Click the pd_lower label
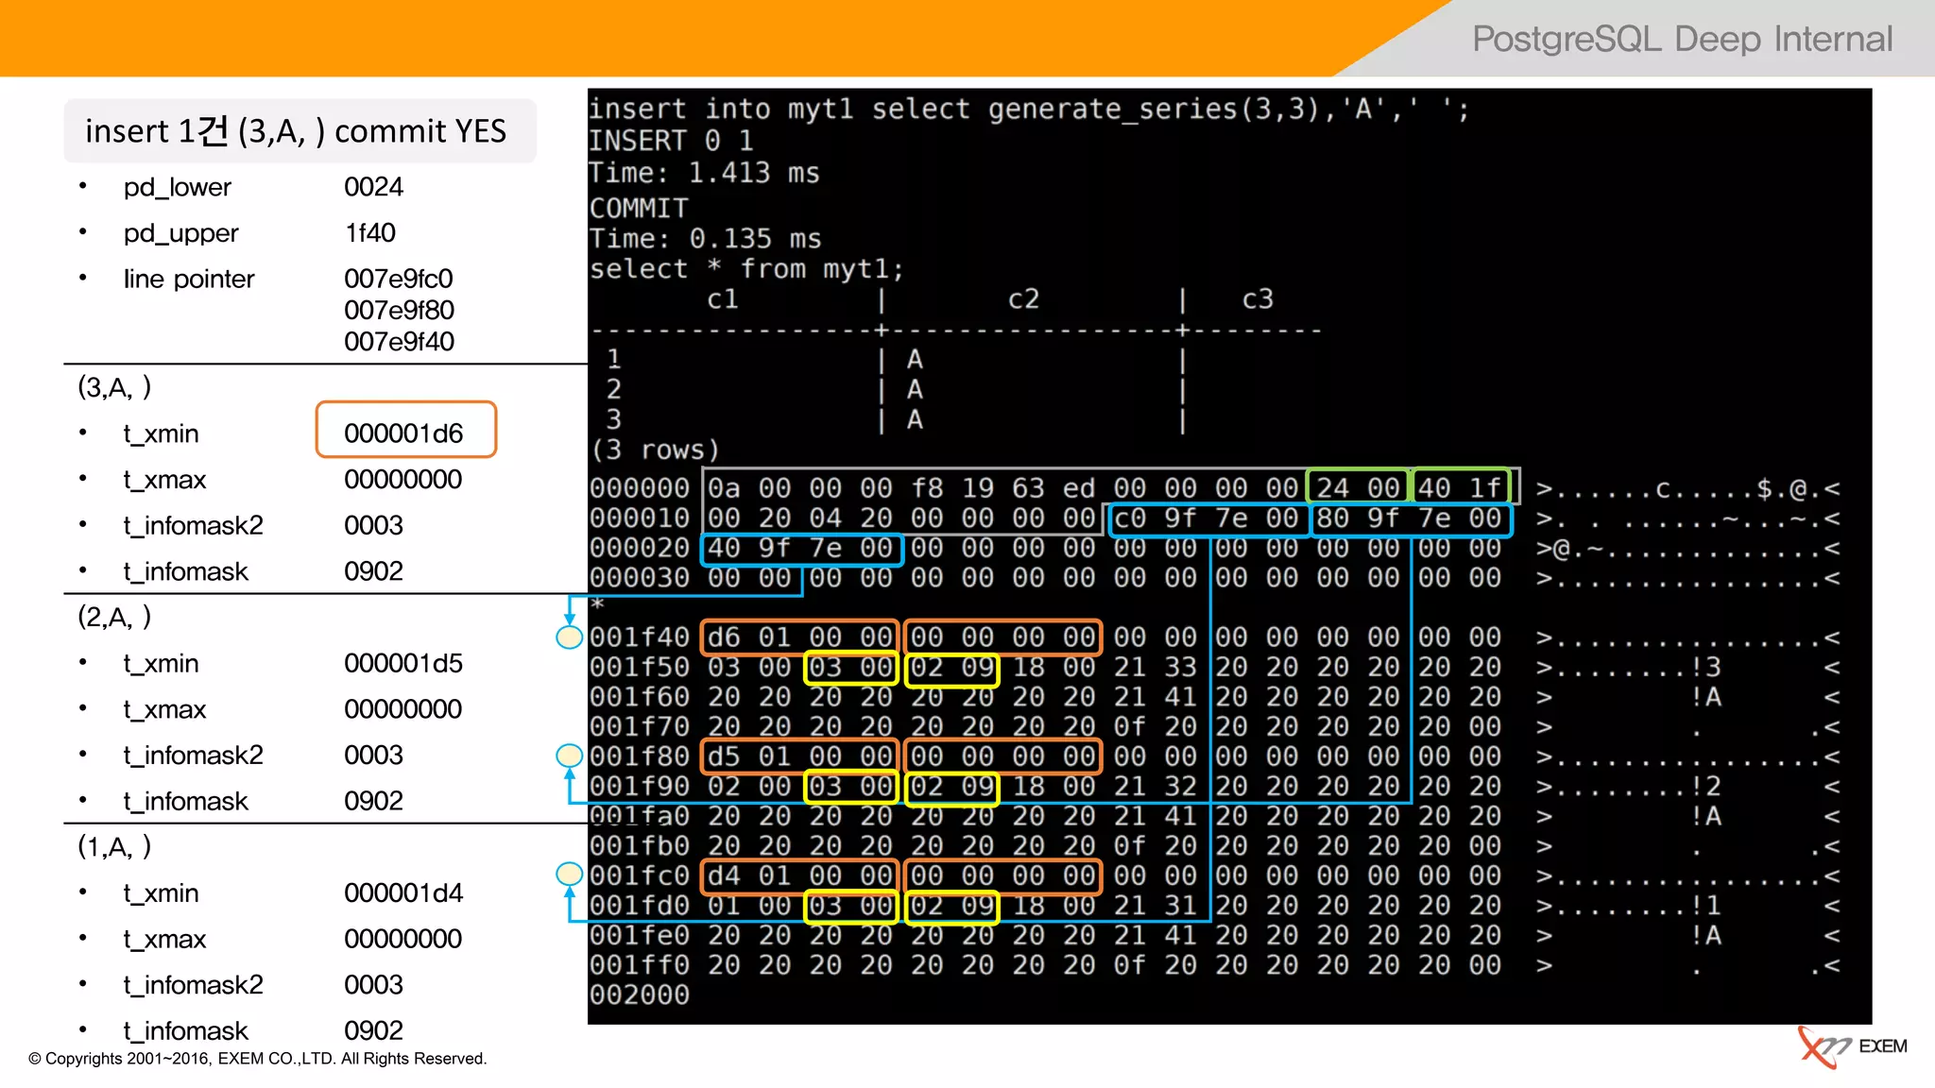This screenshot has height=1088, width=1935. [x=177, y=187]
